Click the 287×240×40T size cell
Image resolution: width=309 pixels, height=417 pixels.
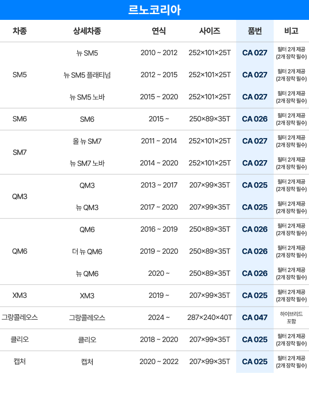click(210, 318)
